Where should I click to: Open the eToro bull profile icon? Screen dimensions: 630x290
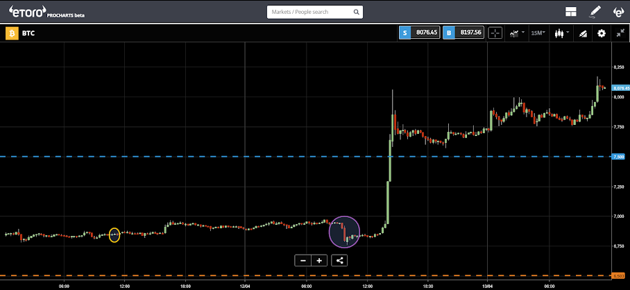tap(618, 12)
